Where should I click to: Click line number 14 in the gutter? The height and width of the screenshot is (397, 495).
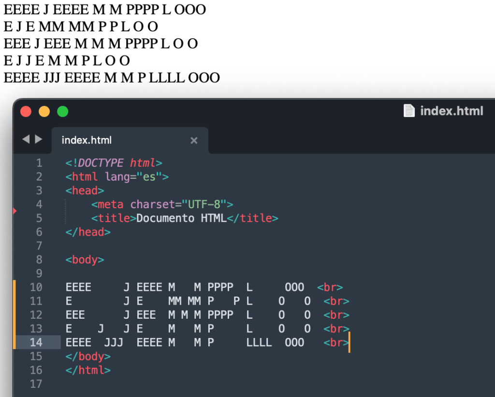[x=36, y=342]
